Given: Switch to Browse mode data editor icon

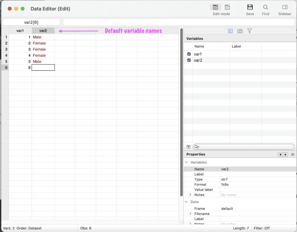Looking at the screenshot, I should [227, 7].
